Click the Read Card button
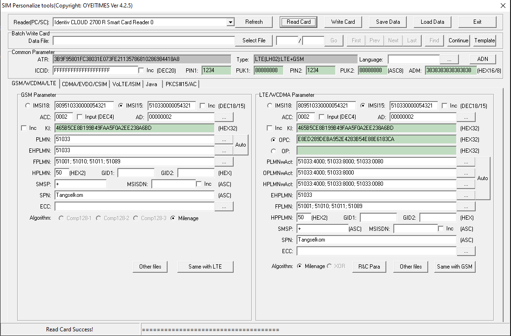 [298, 22]
